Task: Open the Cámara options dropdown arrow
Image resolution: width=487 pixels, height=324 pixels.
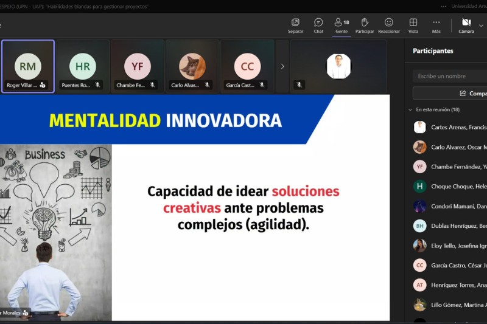Action: 482,26
